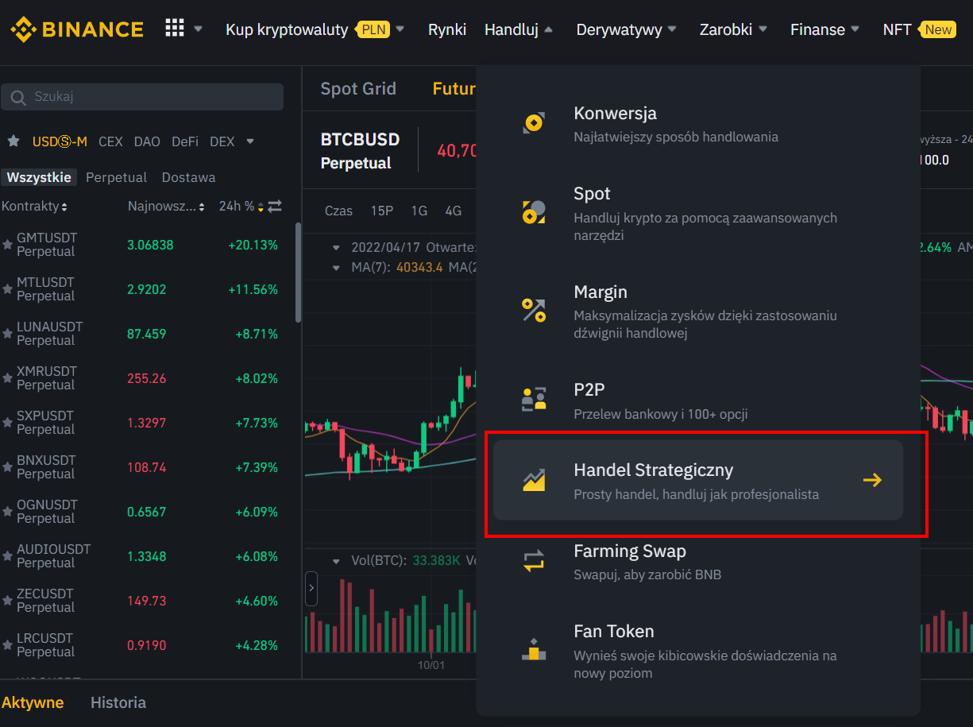Choose Handel Strategiczny from Handluj menu
This screenshot has height=727, width=973.
coord(698,480)
